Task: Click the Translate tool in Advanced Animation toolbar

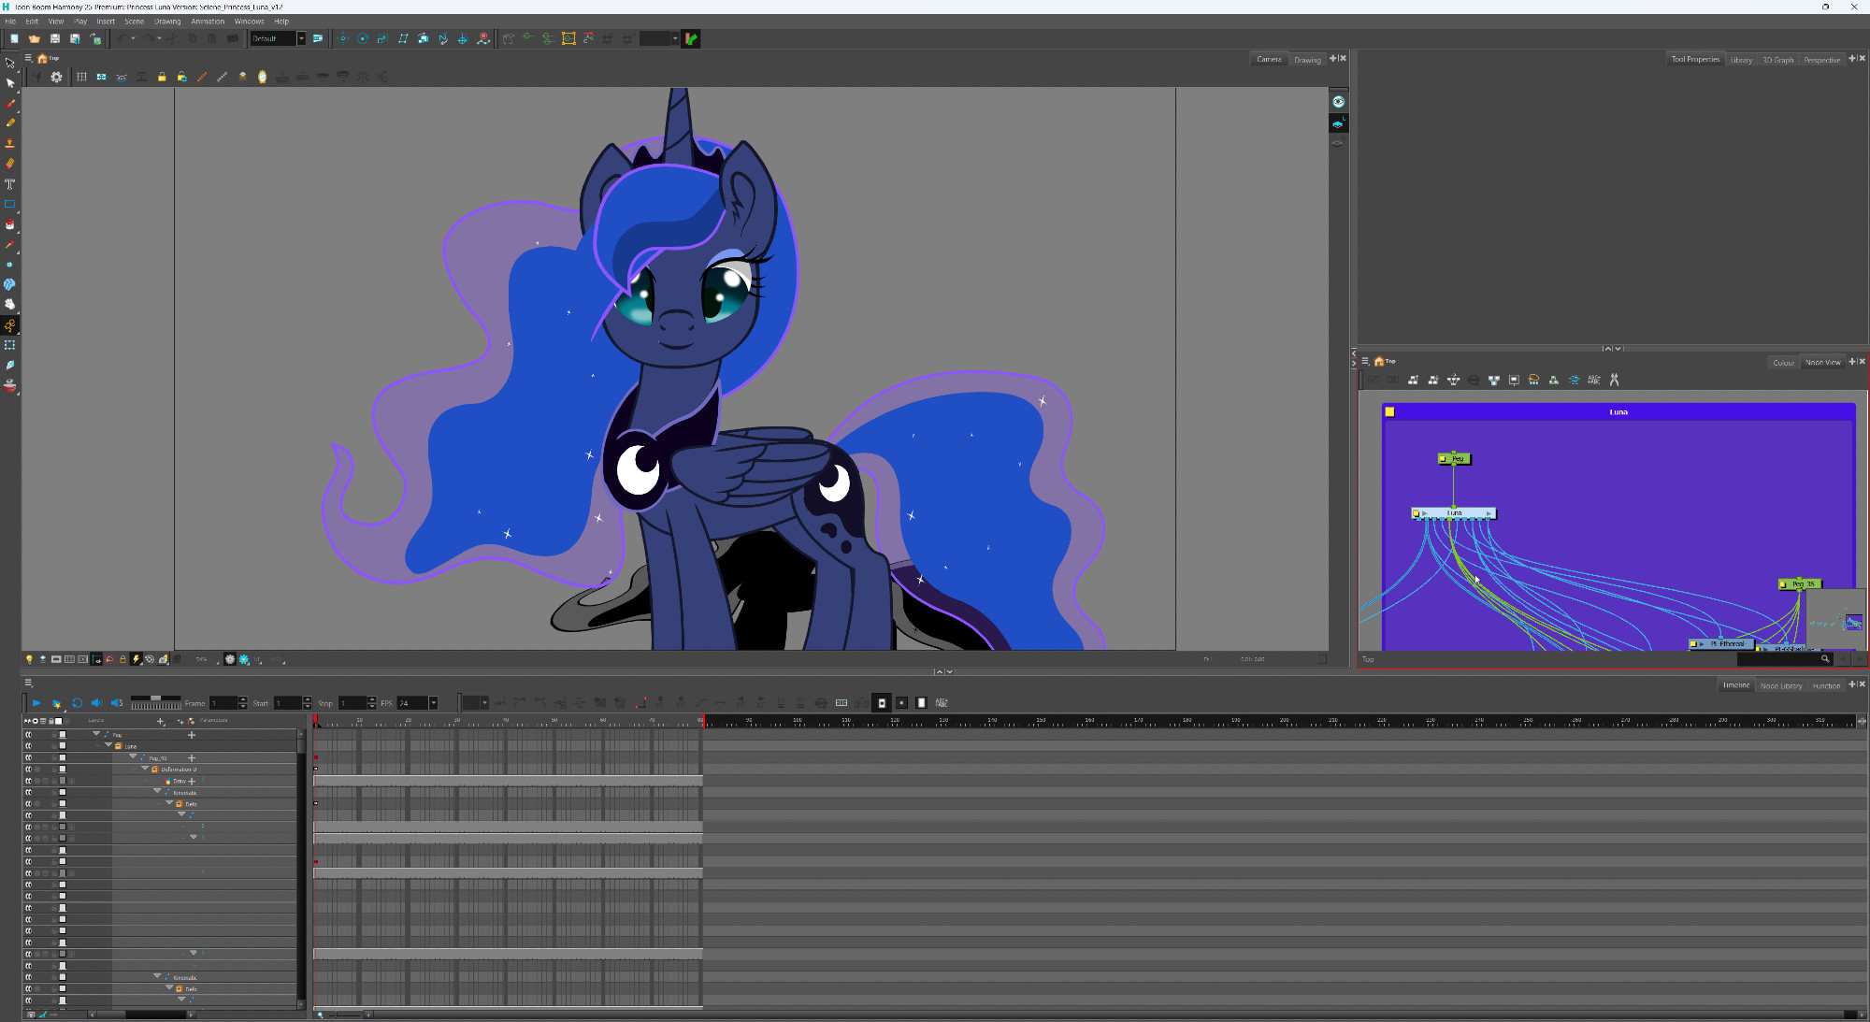Action: [342, 38]
